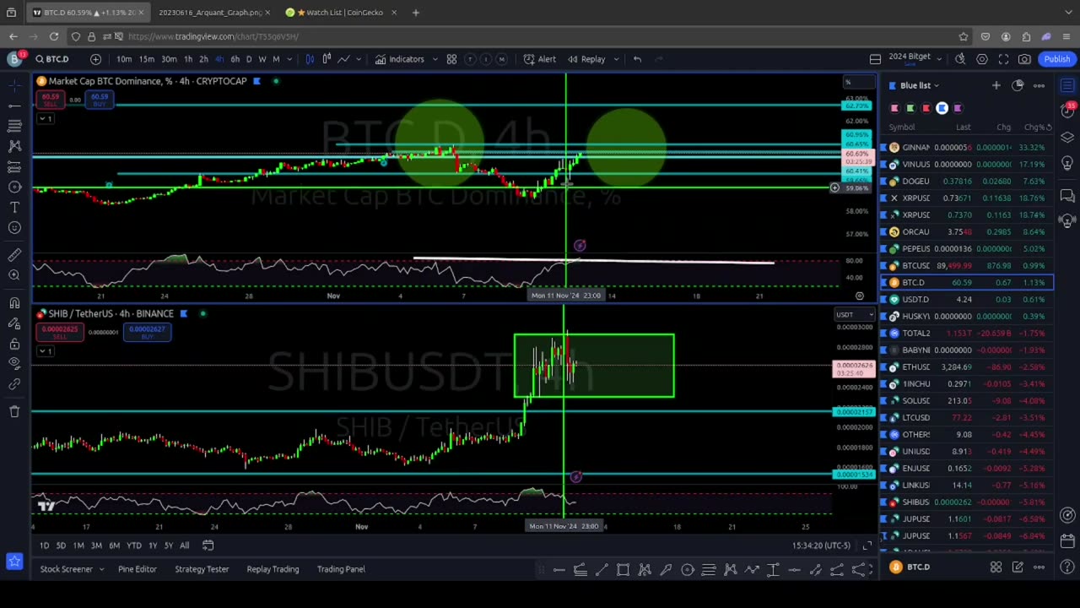Set chart range to 1D
This screenshot has width=1080, height=608.
[44, 546]
